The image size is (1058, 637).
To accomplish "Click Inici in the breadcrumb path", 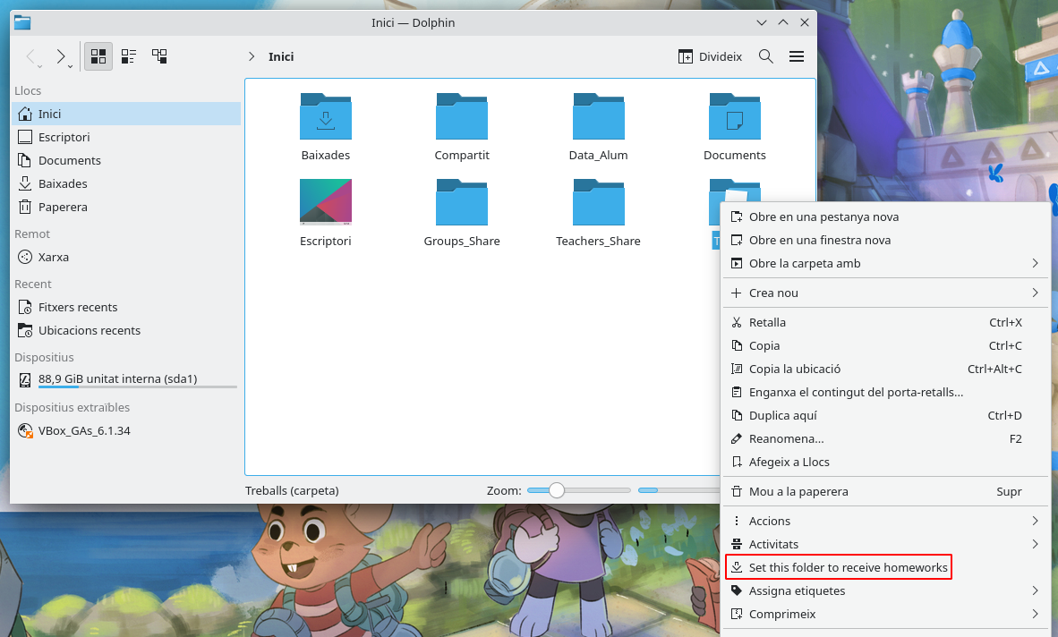I will tap(281, 56).
